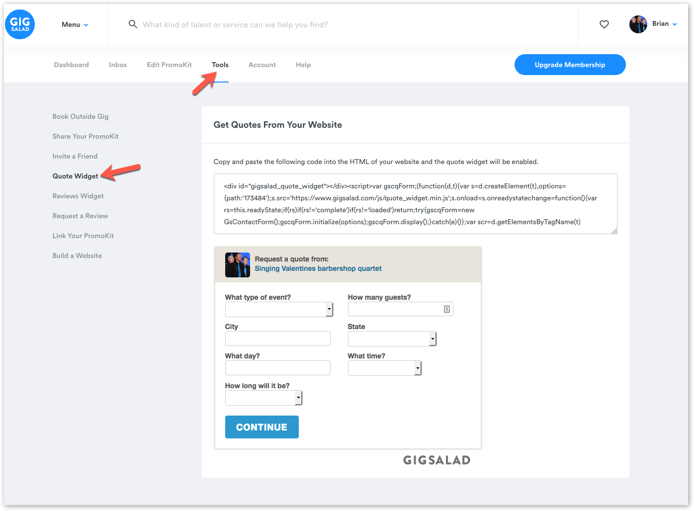
Task: Click Upgrade Membership button
Action: [570, 65]
